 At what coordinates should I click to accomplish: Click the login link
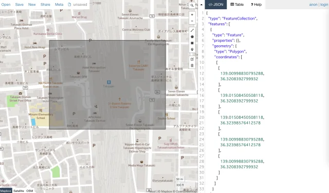pyautogui.click(x=324, y=5)
